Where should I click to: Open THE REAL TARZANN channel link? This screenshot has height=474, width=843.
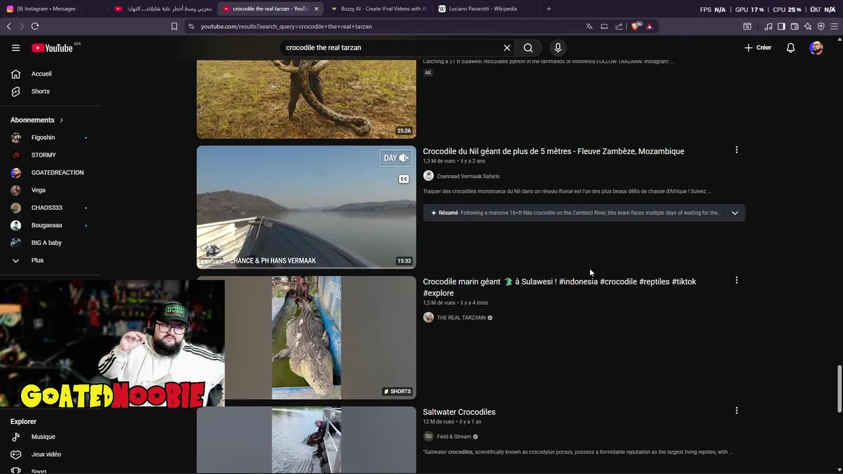click(x=461, y=318)
